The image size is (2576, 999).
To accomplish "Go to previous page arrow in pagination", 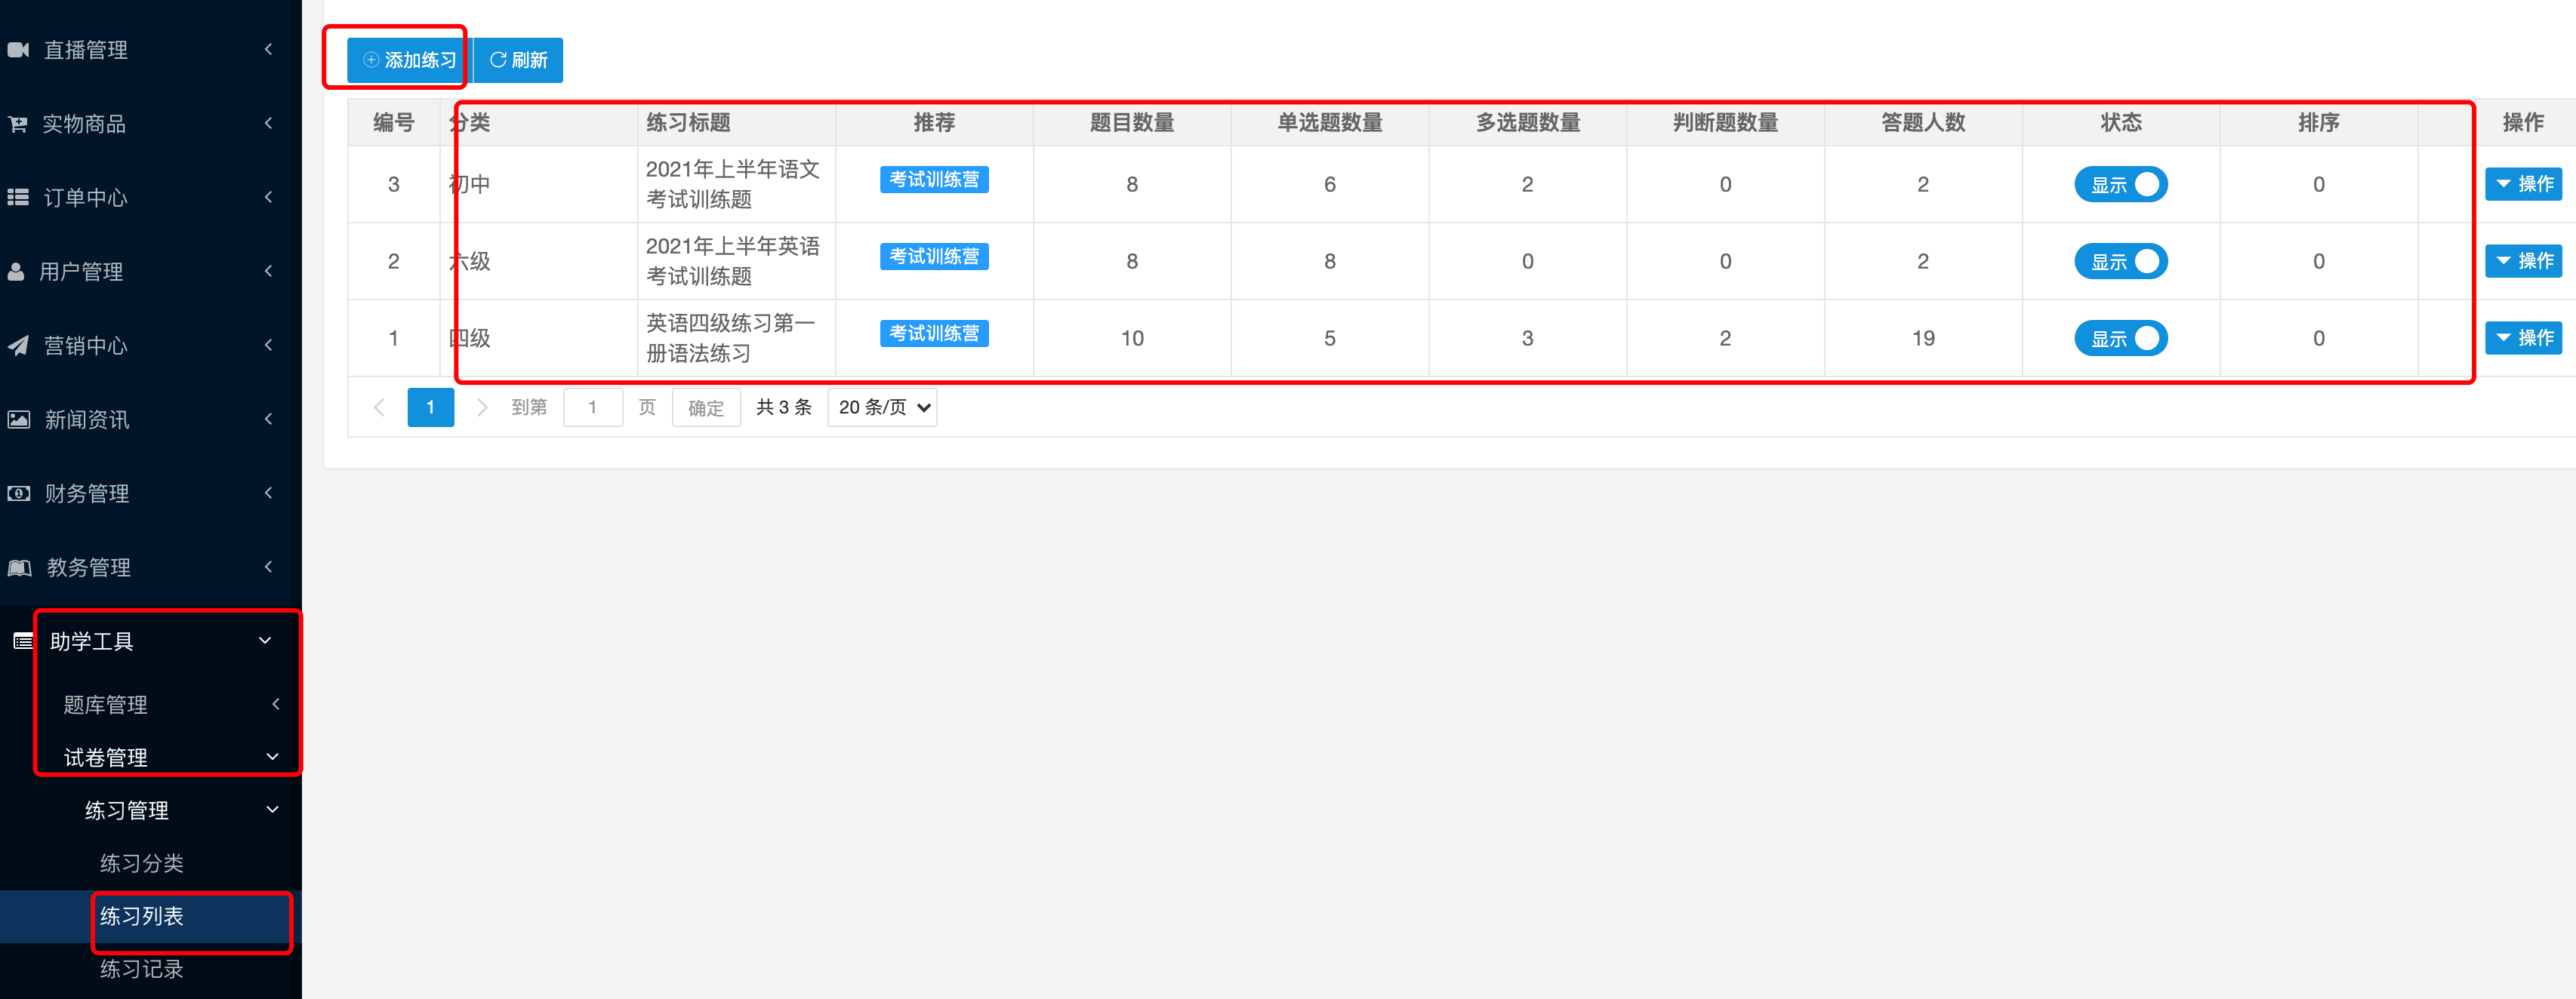I will pyautogui.click(x=379, y=407).
